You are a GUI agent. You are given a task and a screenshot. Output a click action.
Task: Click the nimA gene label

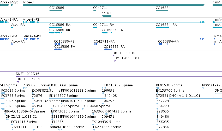217,2
